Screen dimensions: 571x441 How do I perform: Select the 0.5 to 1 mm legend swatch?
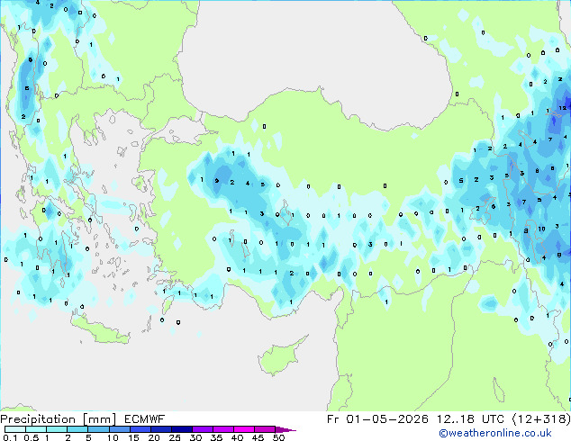tap(36, 429)
